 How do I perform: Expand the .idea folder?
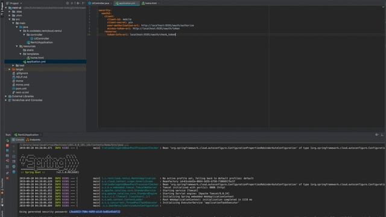[x=10, y=11]
